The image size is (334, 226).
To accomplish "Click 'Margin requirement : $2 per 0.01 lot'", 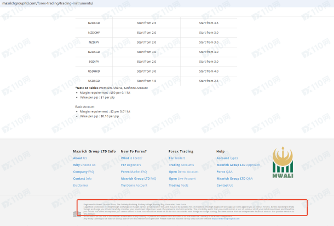I will click(105, 111).
